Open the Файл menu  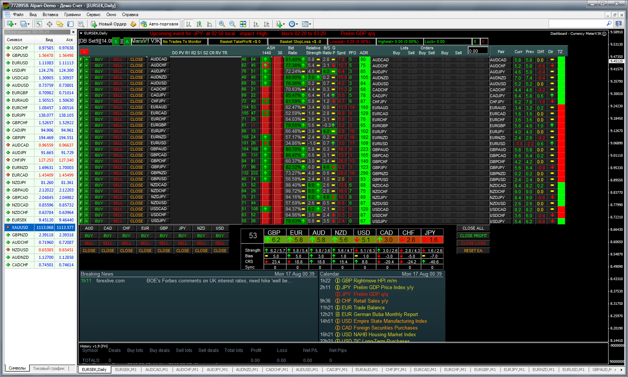coord(18,15)
